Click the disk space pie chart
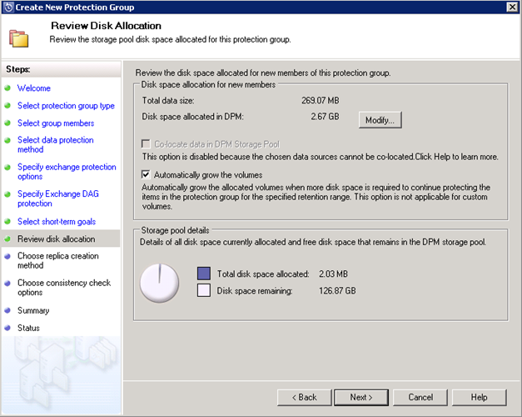 (x=161, y=283)
